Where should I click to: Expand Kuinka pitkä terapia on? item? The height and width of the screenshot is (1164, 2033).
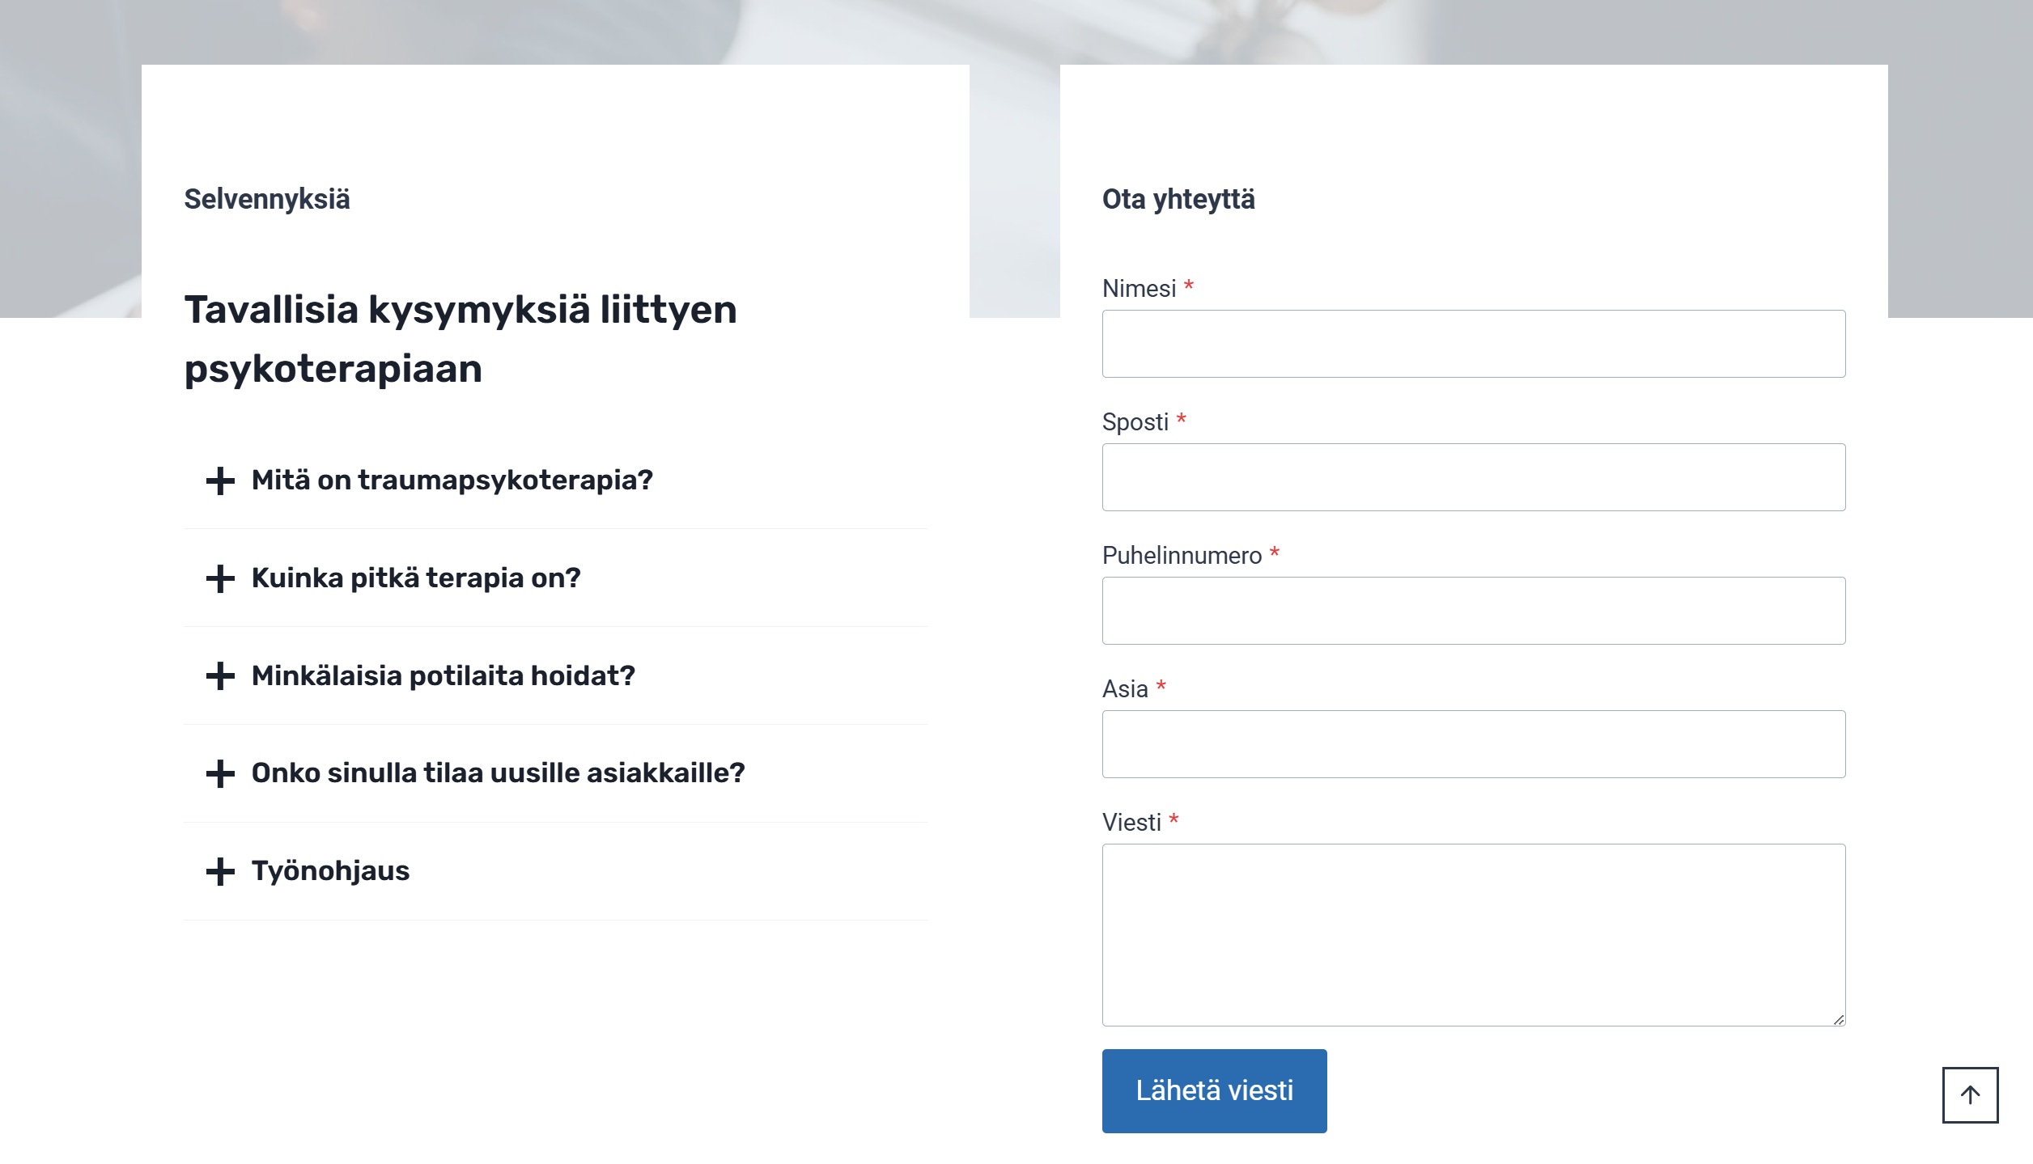(x=416, y=578)
